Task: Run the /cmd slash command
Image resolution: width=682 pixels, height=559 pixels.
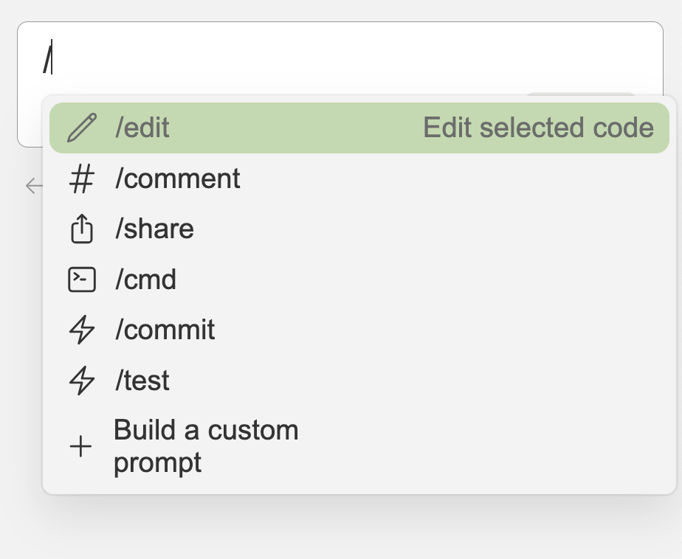Action: click(145, 279)
